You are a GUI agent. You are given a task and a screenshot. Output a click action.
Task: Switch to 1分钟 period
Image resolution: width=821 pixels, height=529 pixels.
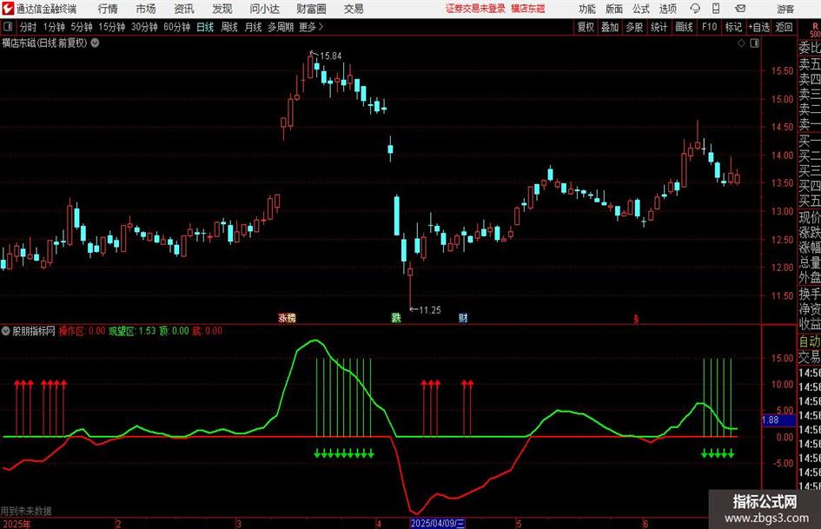[x=54, y=27]
